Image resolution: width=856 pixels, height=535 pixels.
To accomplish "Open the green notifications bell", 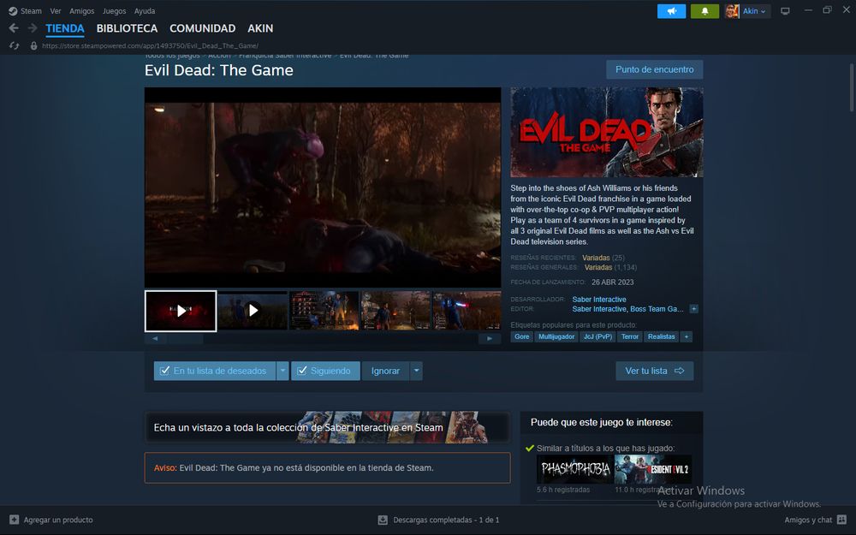I will (704, 11).
